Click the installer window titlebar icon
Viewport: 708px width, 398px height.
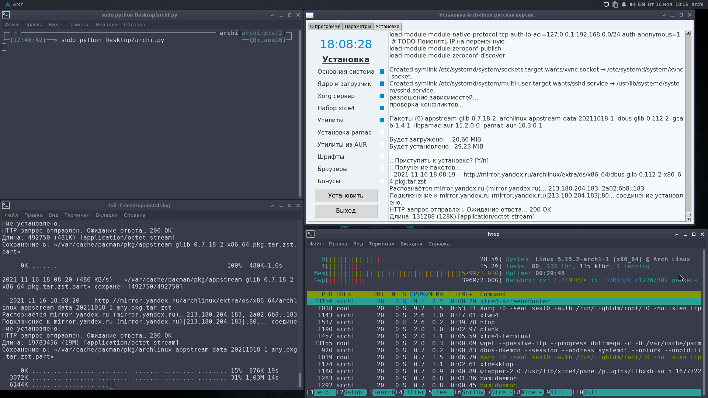(310, 15)
